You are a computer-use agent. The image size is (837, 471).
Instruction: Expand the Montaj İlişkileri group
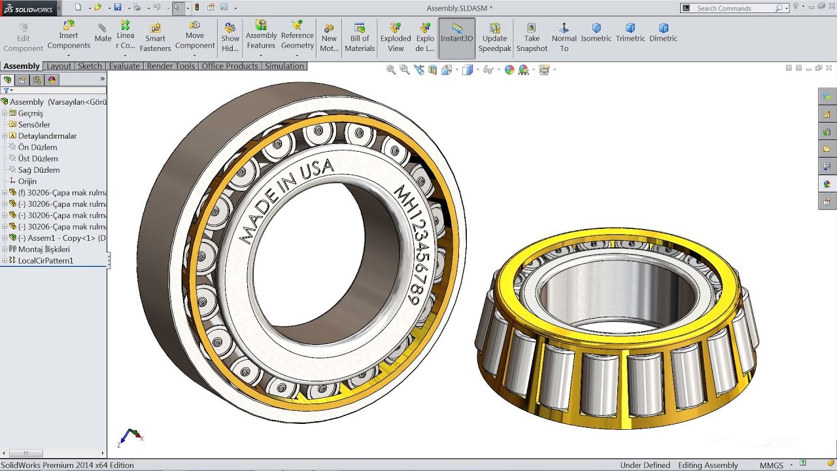point(6,249)
